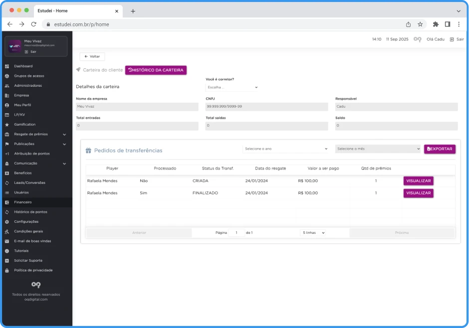
Task: Click the Política de privacidade lock icon
Action: (x=7, y=270)
